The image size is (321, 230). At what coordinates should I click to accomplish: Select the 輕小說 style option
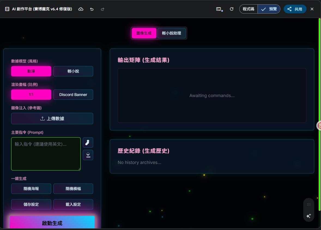click(x=73, y=71)
